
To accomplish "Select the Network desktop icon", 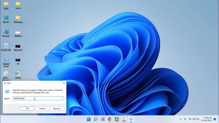I will tap(6, 33).
